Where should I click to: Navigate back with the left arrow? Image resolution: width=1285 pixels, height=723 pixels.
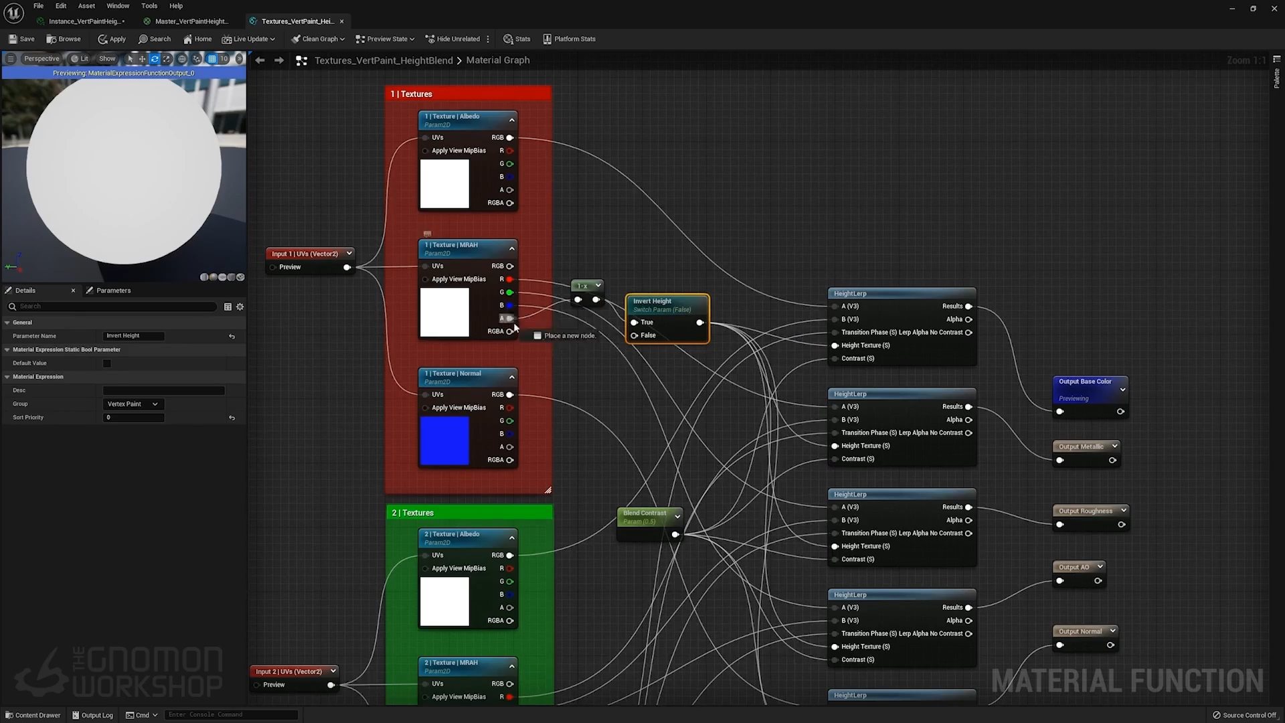click(260, 60)
